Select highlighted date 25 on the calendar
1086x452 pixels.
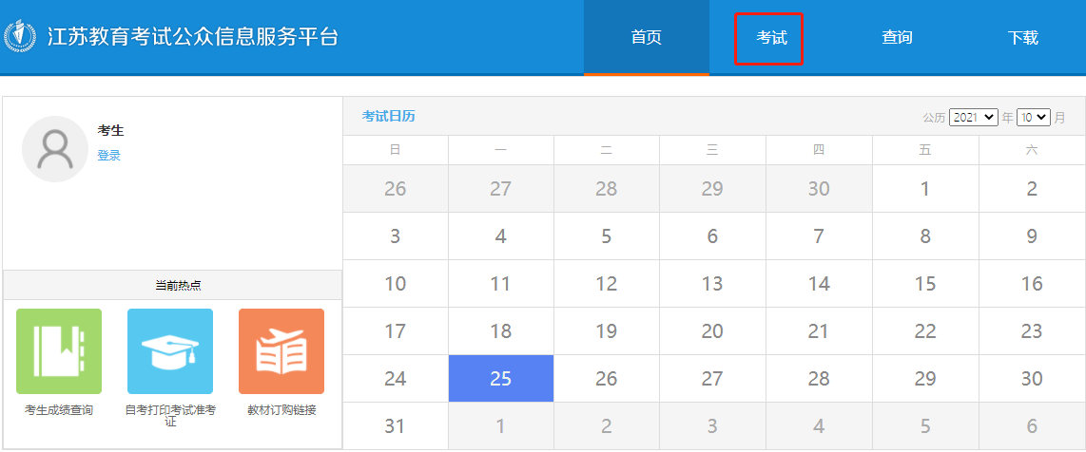point(501,379)
